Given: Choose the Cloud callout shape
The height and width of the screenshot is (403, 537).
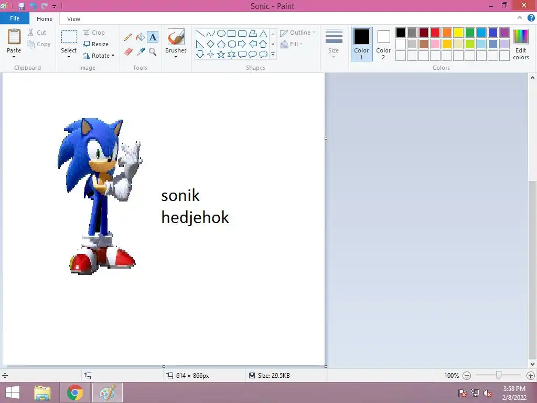Looking at the screenshot, I should pos(263,54).
